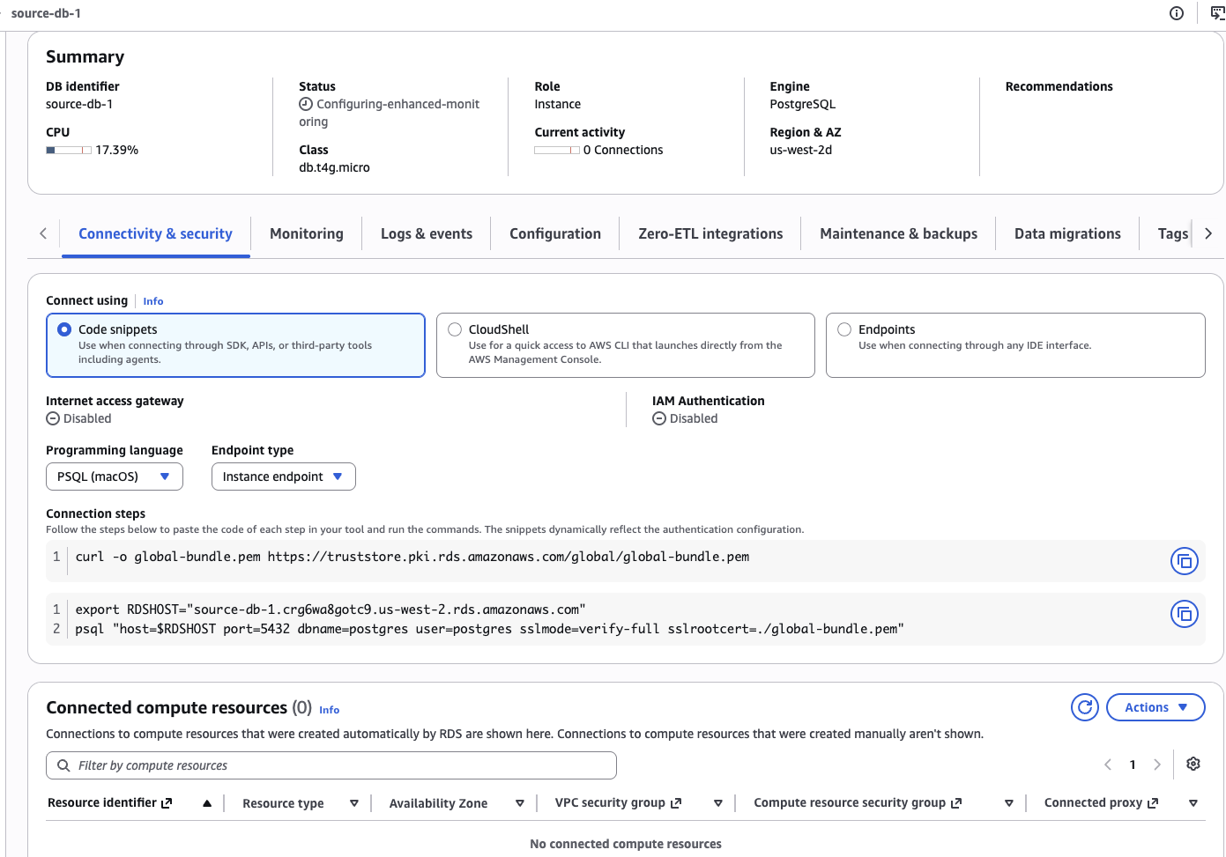Sort by Connected proxy column arrow
Screen dimensions: 1226x857
[x=1193, y=803]
